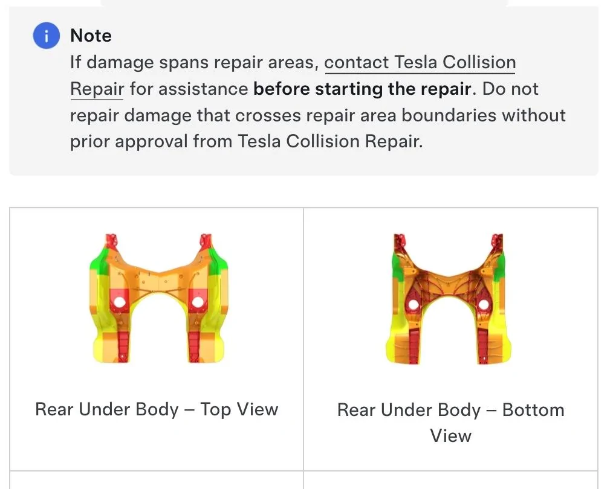Click the orange center crossmember in top view

coord(158,279)
